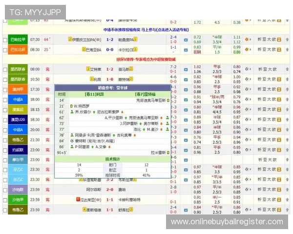This screenshot has height=234, width=293.
Task: Toggle checkbox for 约超联 23:00 match
Action: (5, 150)
